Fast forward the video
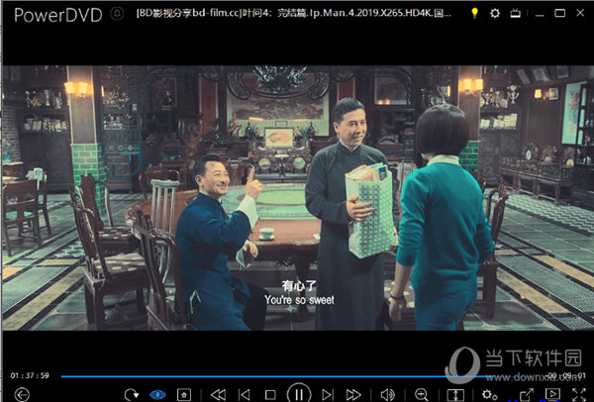This screenshot has height=402, width=594. pyautogui.click(x=353, y=395)
